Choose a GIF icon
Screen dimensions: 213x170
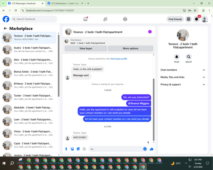click(x=84, y=149)
